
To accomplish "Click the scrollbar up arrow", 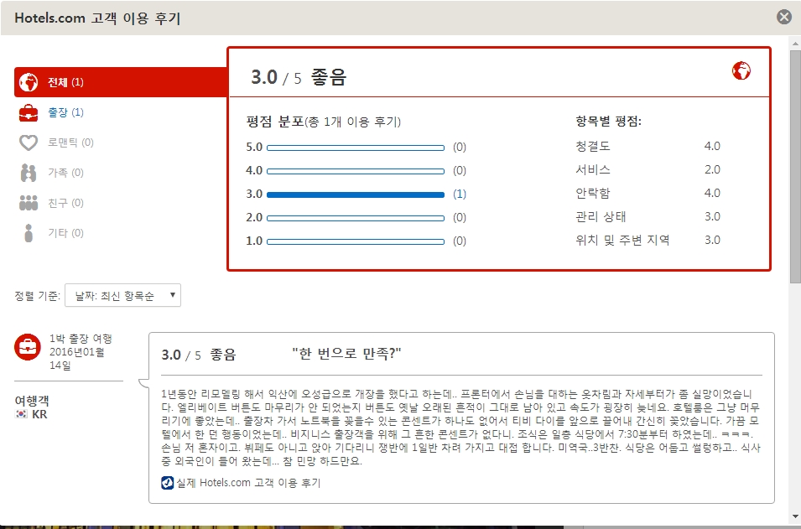I will click(795, 43).
